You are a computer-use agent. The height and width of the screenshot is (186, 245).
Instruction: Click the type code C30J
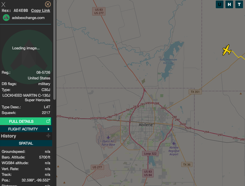point(46,90)
